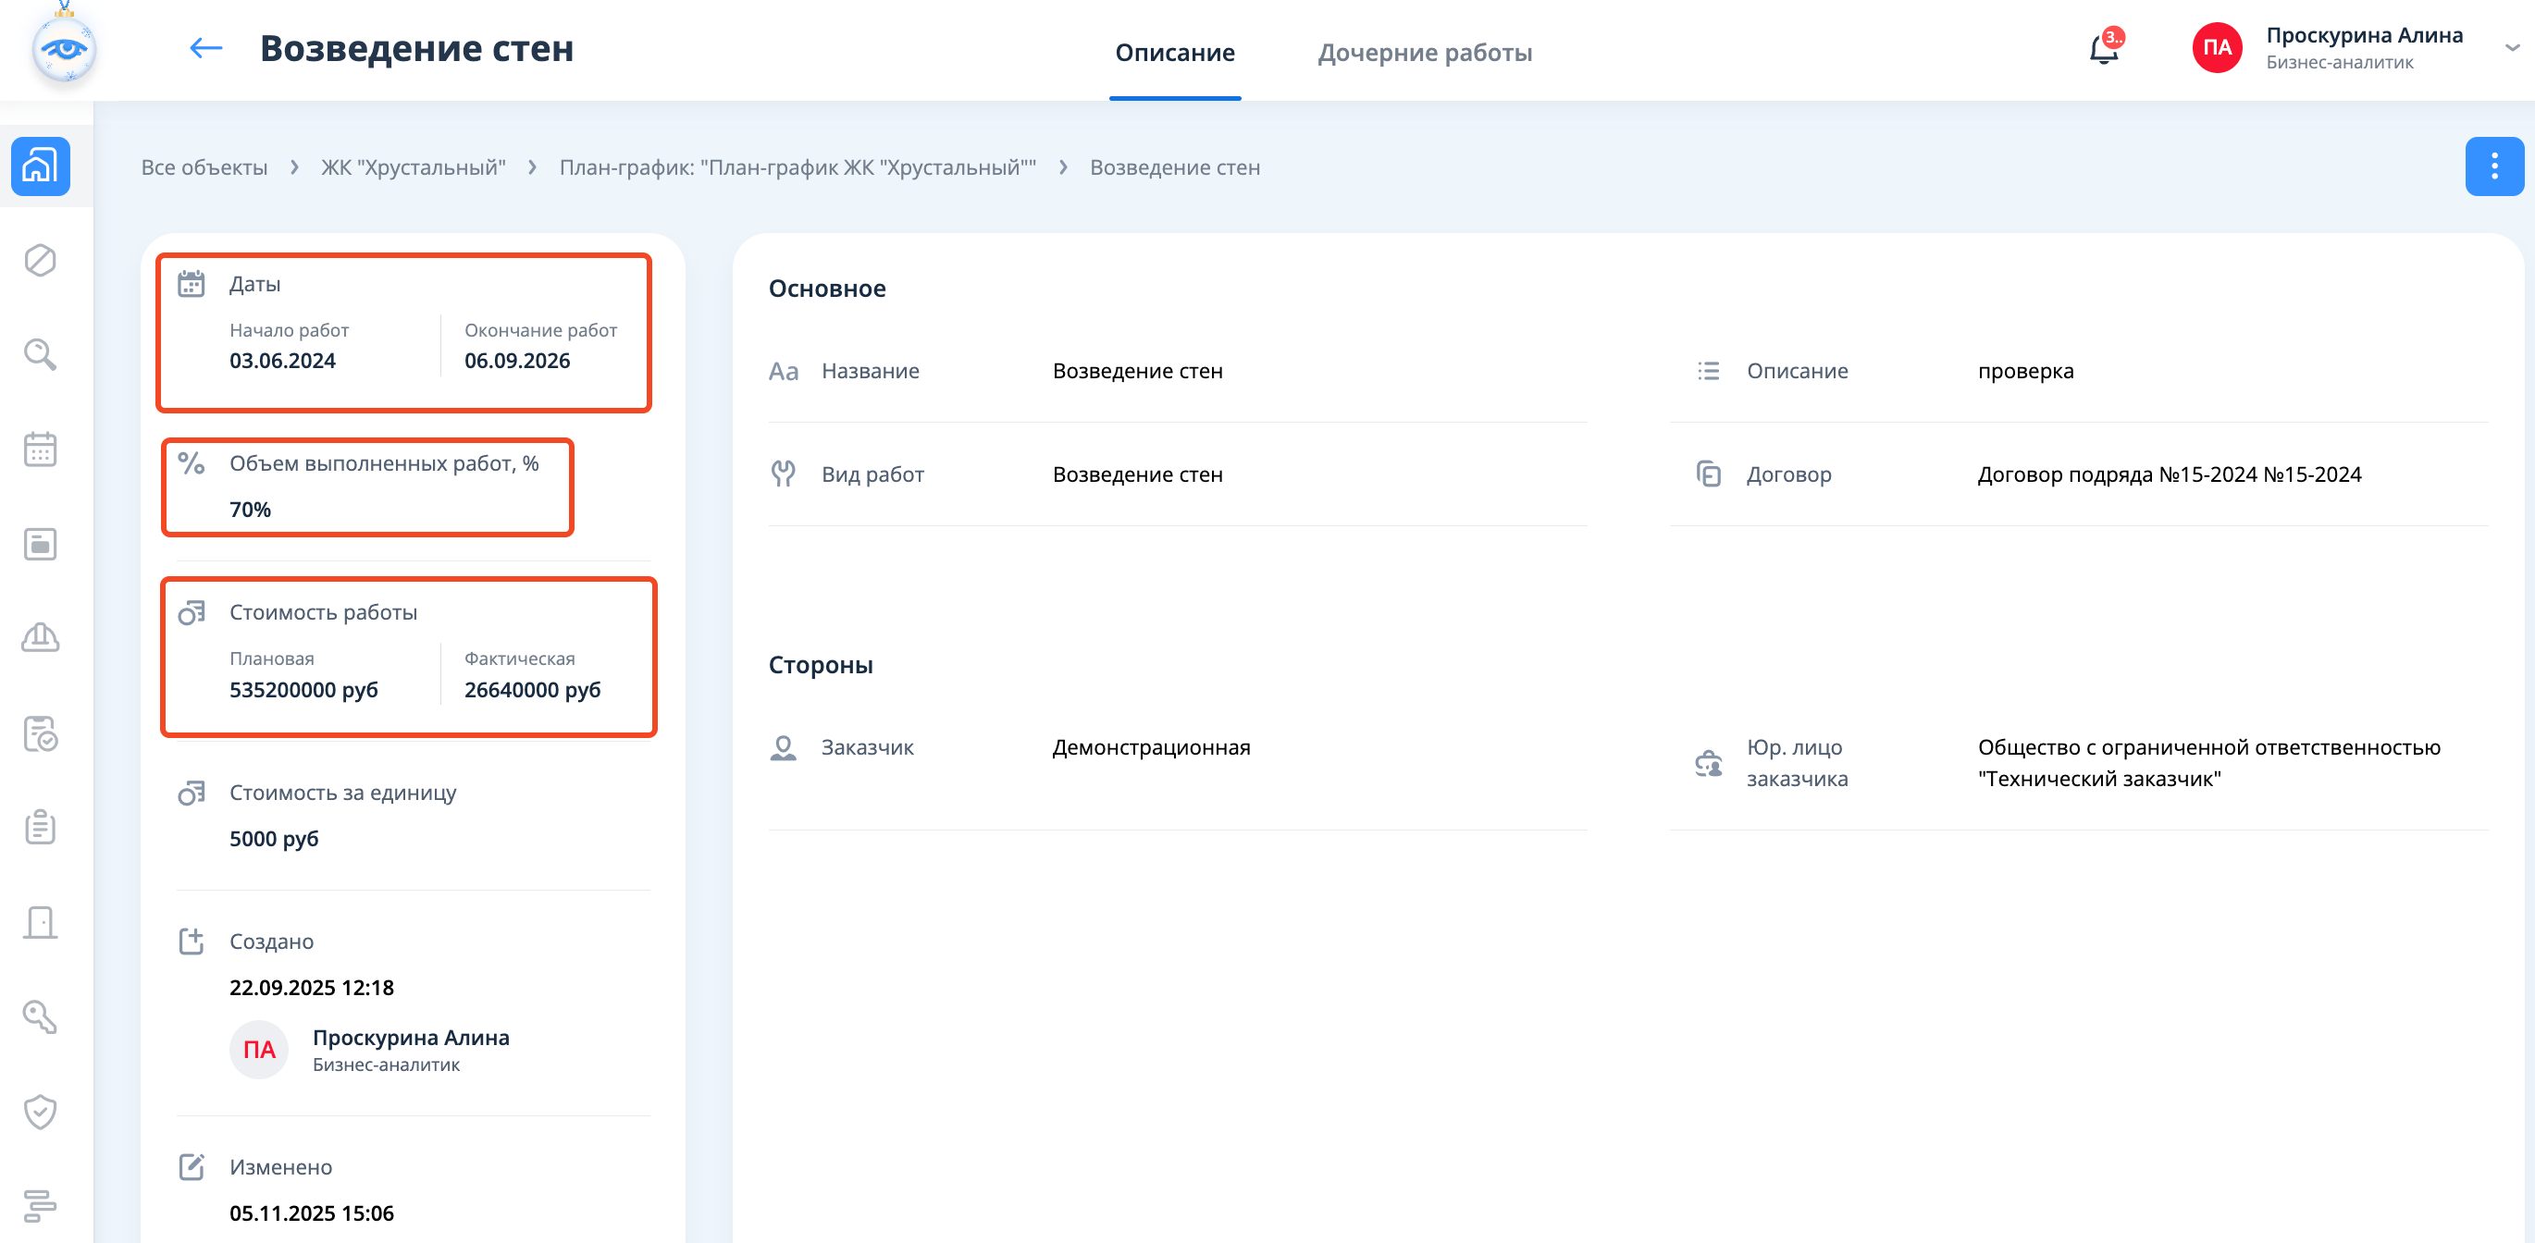Click the circle-slash sidebar icon
The image size is (2535, 1243).
point(41,261)
